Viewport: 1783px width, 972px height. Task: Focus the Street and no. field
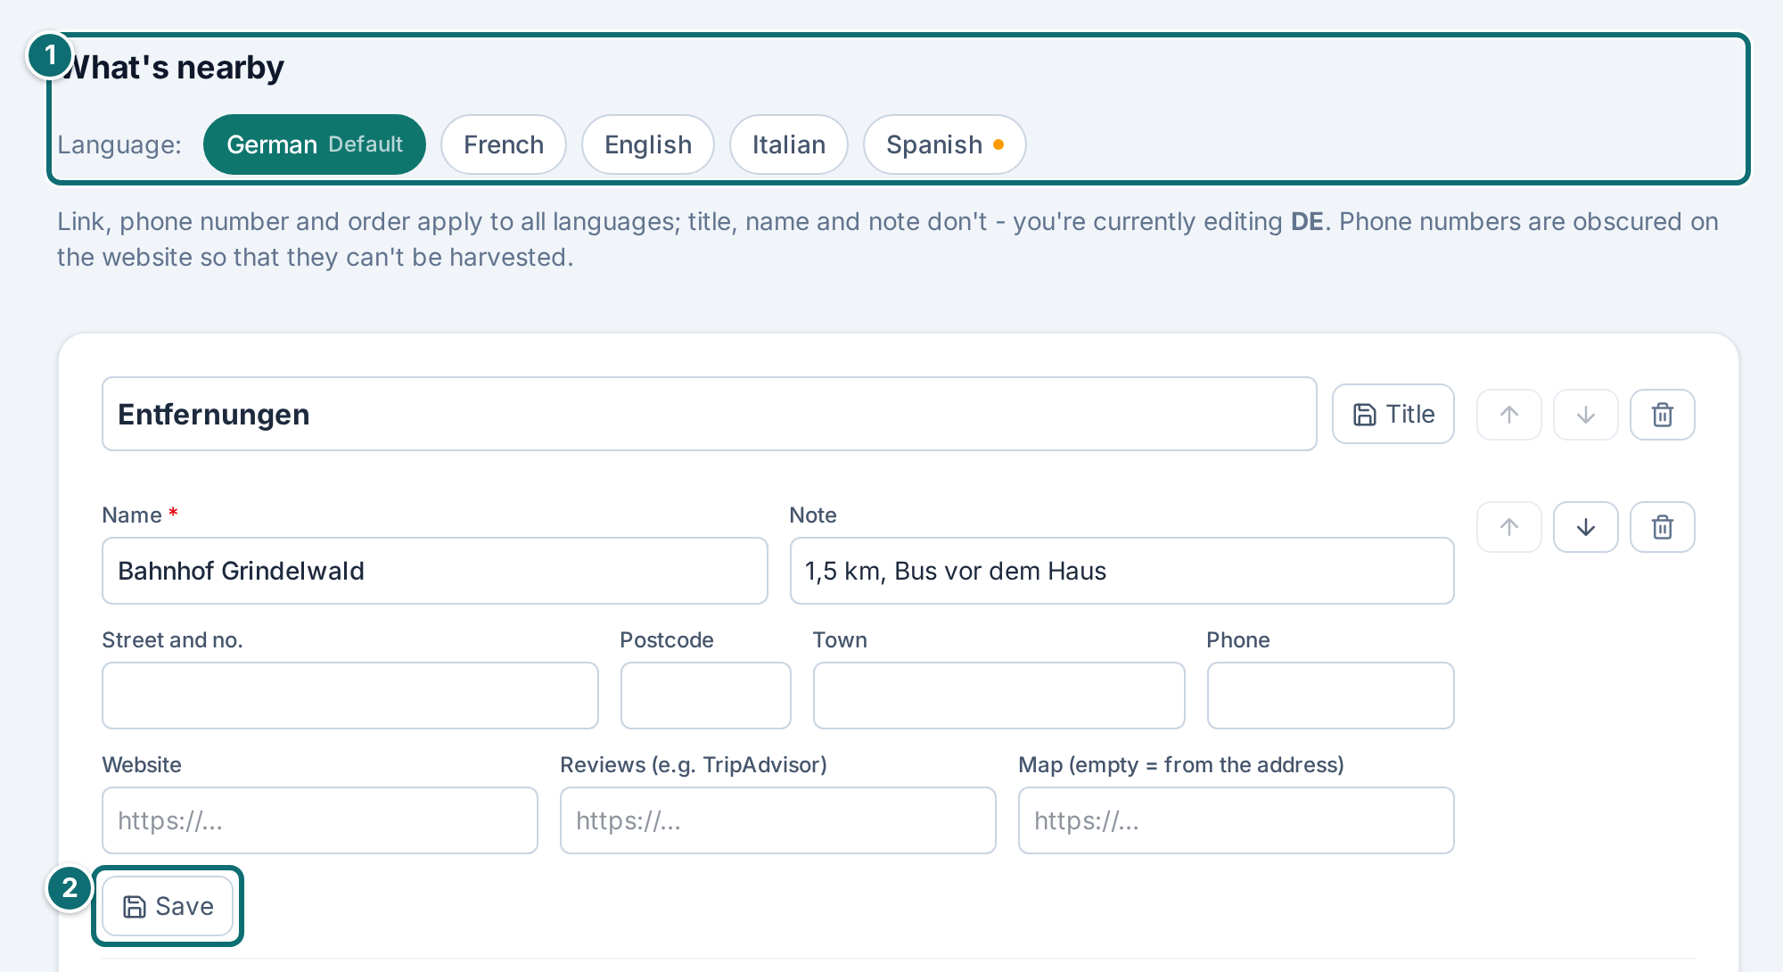pyautogui.click(x=349, y=696)
